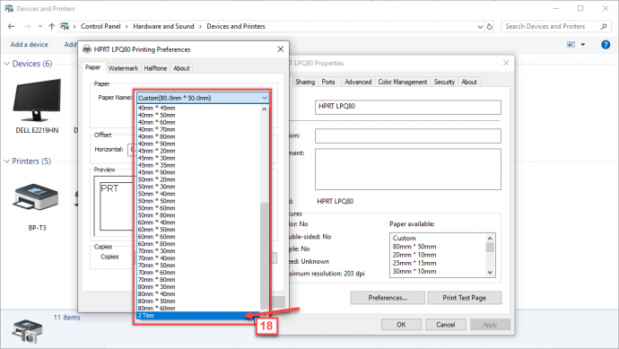Open Security tab in LPQ80 Properties

coord(444,82)
